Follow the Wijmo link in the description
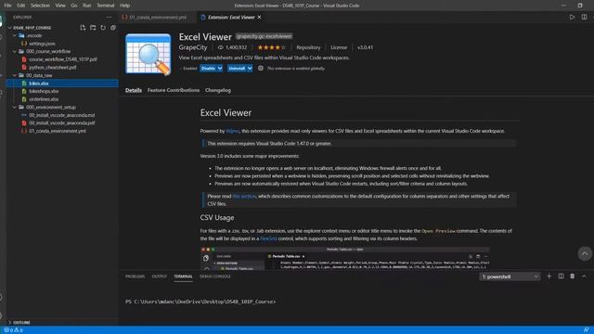Screen dimensions: 594x334 pos(232,131)
